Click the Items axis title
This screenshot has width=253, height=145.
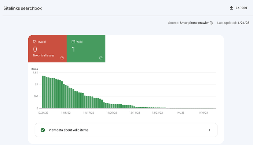point(34,69)
